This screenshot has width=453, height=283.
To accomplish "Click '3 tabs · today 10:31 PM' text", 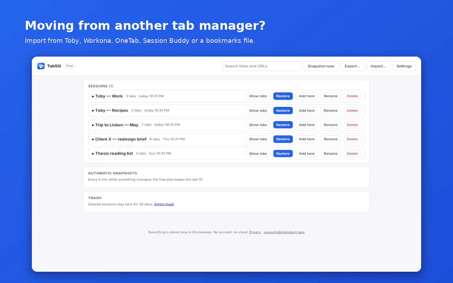I will pyautogui.click(x=145, y=96).
